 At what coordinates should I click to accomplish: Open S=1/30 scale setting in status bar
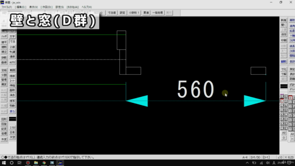[x=255, y=157]
